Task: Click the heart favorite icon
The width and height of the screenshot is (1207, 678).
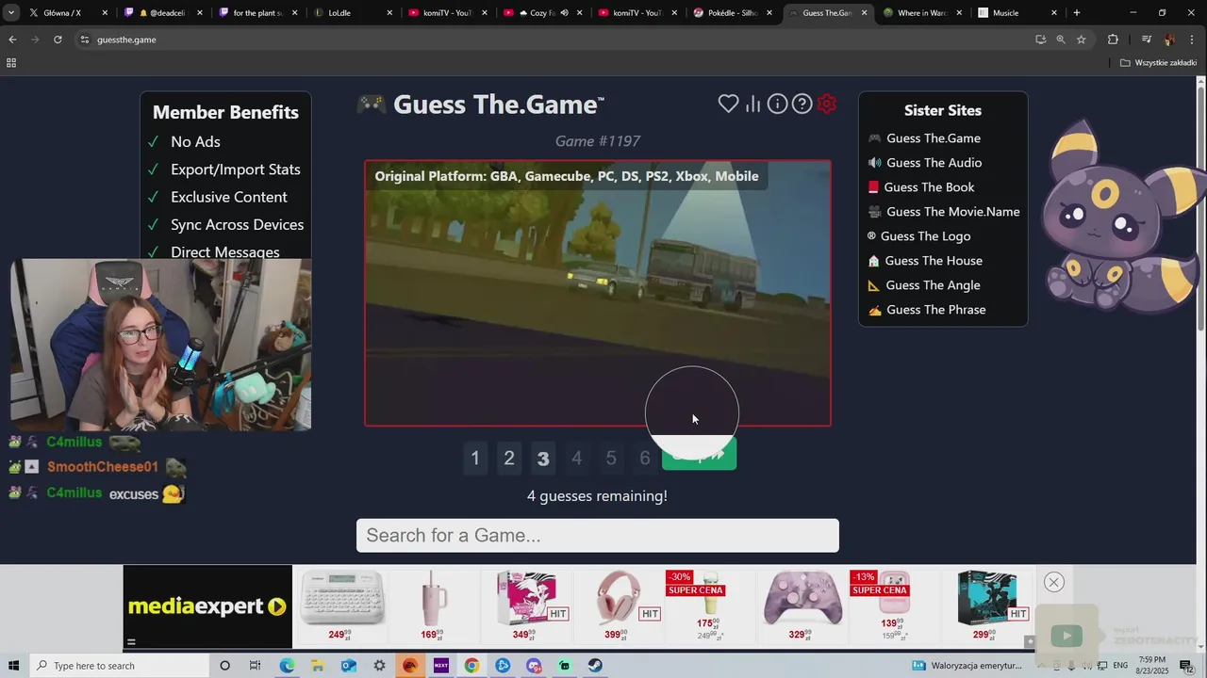Action: pyautogui.click(x=728, y=104)
